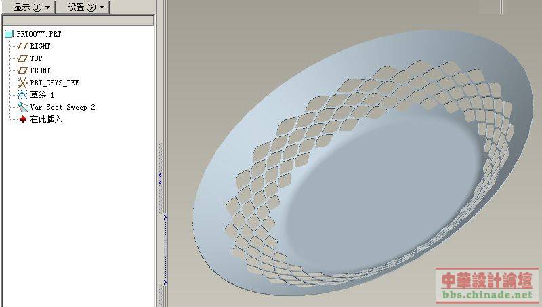Select the 草绘 1 sketch feature icon

(x=22, y=95)
